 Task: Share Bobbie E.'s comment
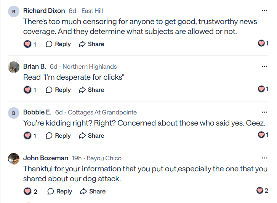click(91, 136)
